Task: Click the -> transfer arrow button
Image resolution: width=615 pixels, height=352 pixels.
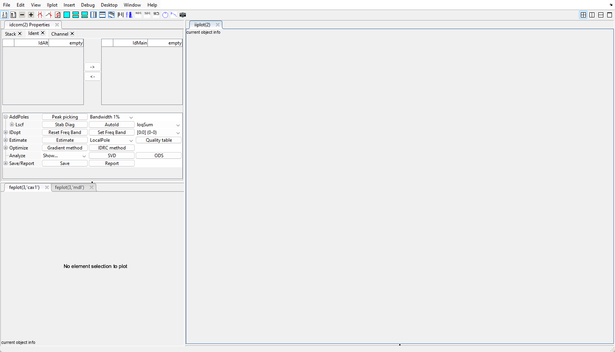Action: click(x=92, y=67)
